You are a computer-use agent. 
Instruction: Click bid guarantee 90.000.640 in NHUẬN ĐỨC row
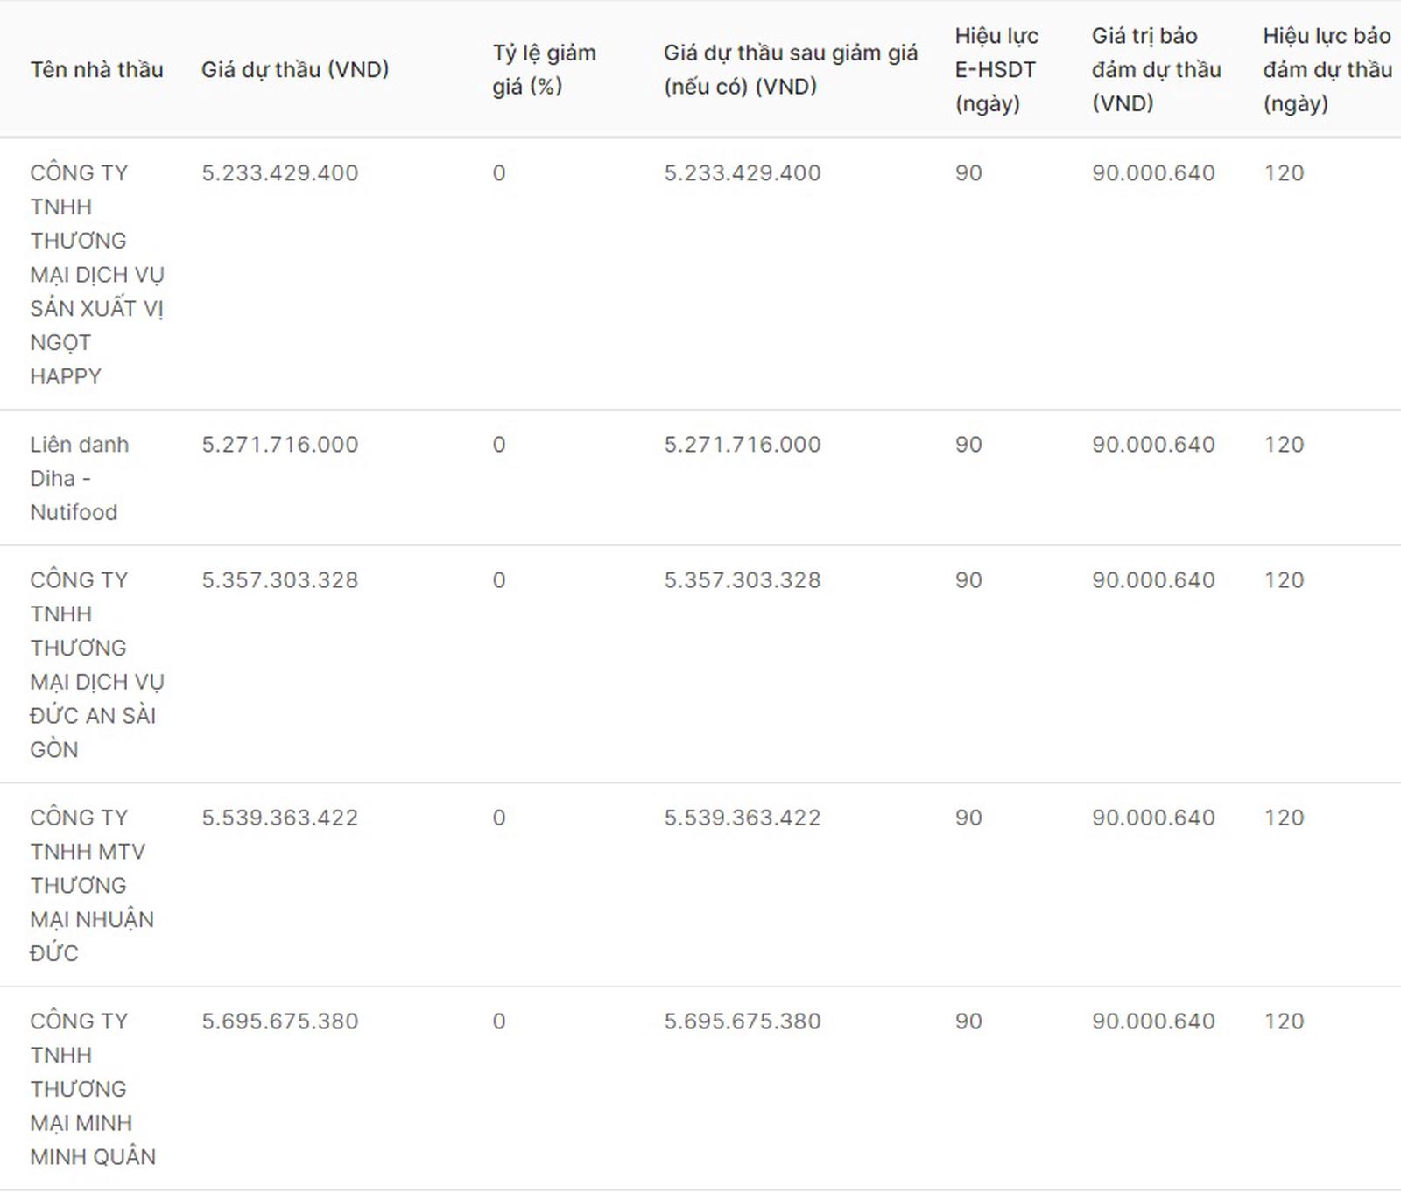(x=1153, y=818)
